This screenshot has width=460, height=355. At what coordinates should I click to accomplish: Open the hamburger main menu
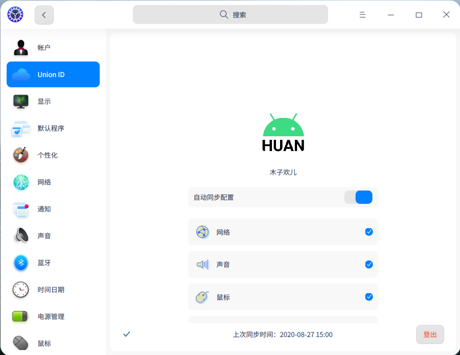(363, 15)
